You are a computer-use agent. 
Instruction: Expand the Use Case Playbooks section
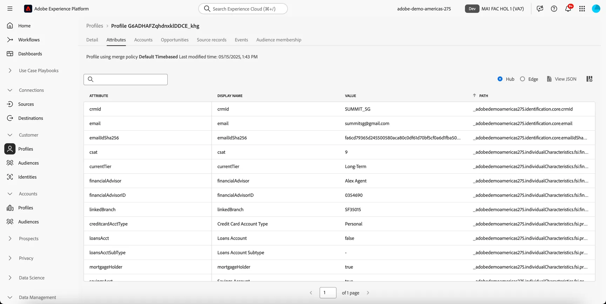click(x=10, y=70)
